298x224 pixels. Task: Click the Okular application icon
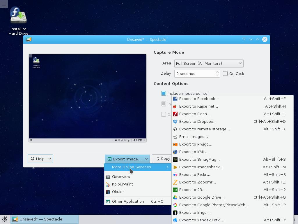pyautogui.click(x=108, y=192)
